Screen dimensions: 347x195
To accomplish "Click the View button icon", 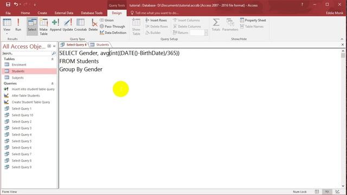I will click(7, 23).
